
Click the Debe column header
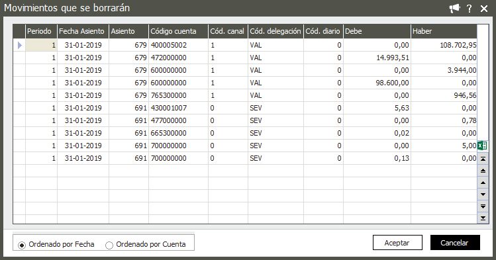[x=377, y=31]
